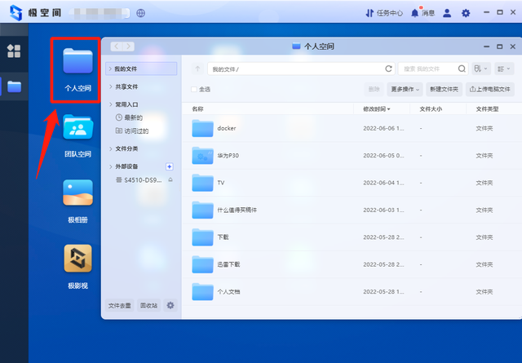522x363 pixels.
Task: Click the eject icon beside S4510 device
Action: [x=170, y=179]
